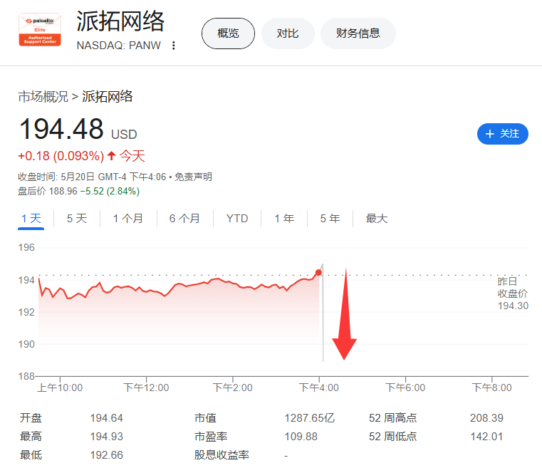
Task: Show the 1 年 chart range
Action: click(284, 219)
